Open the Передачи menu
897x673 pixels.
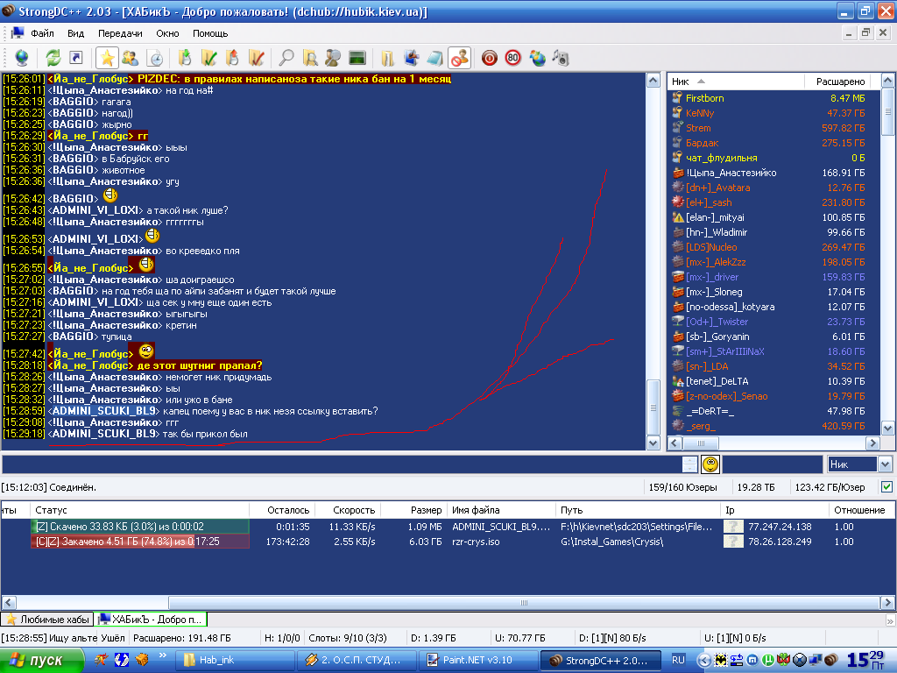(x=120, y=33)
